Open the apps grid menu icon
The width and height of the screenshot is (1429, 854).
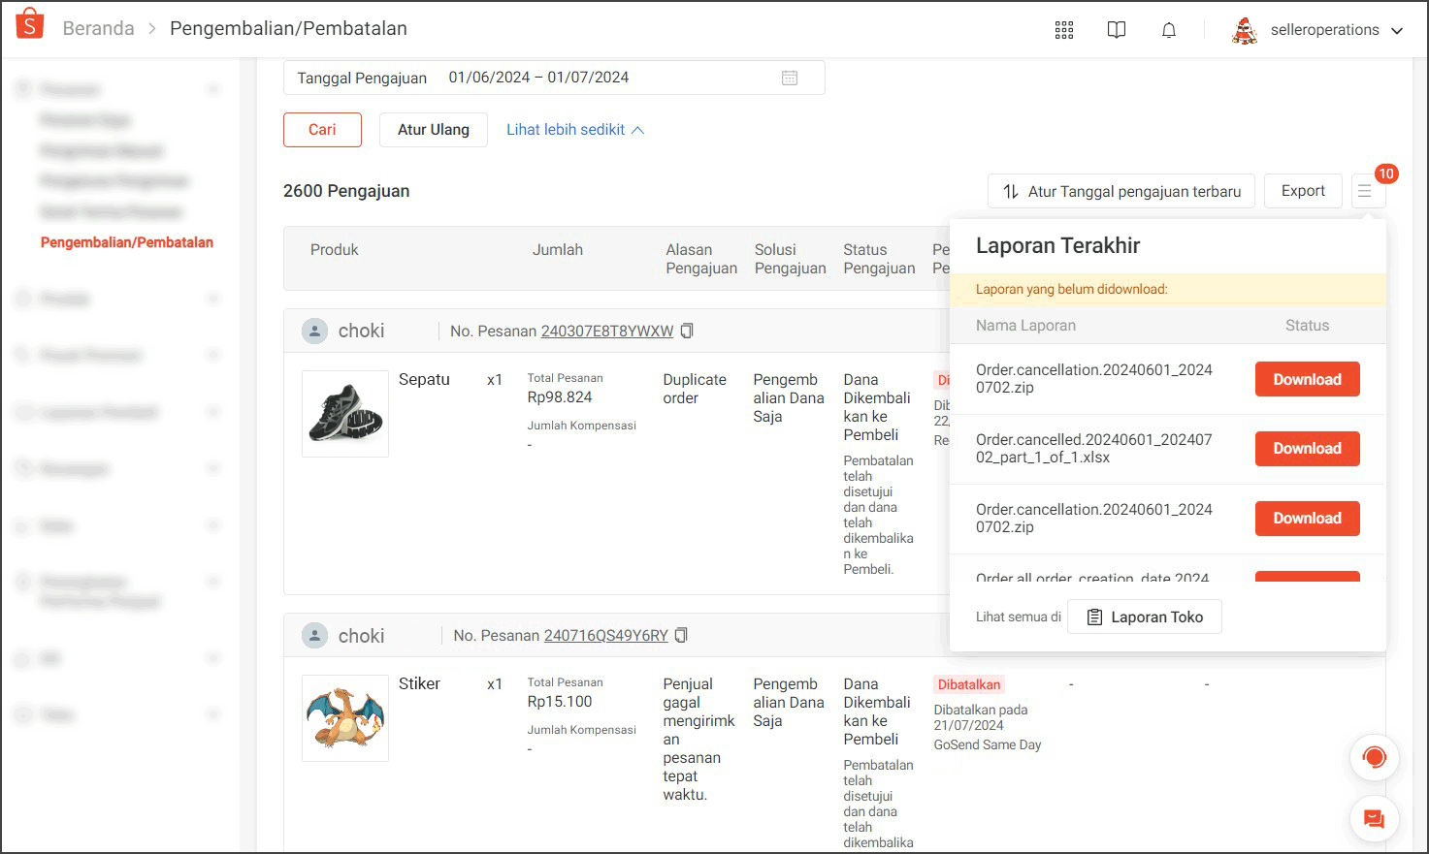[1064, 30]
